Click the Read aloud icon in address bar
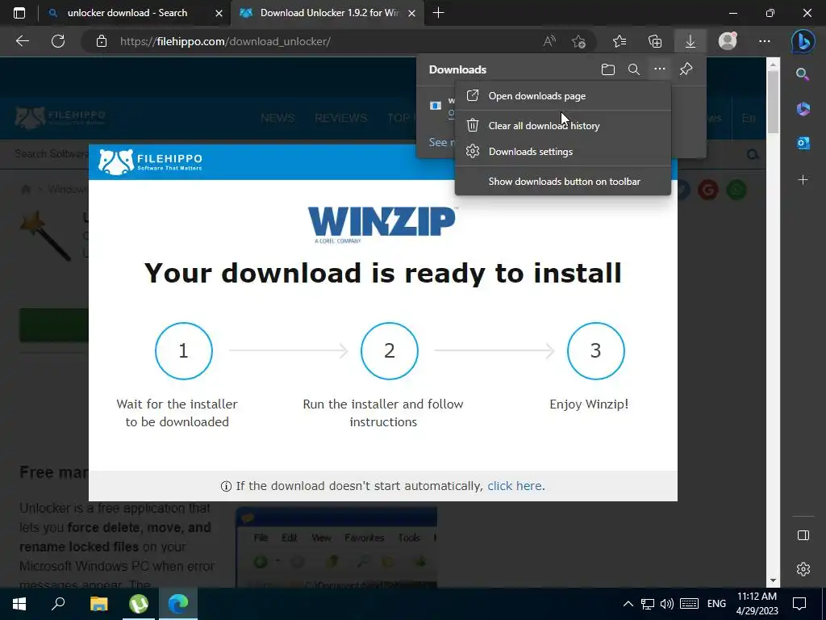The width and height of the screenshot is (826, 620). tap(549, 41)
